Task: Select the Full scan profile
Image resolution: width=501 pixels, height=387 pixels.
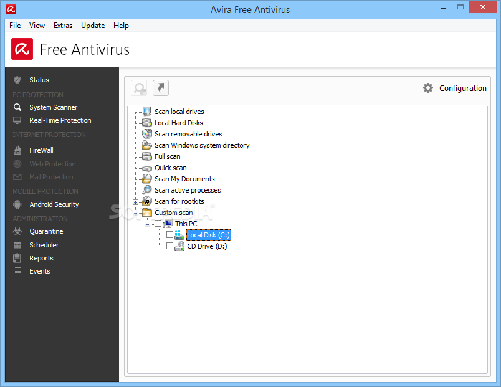Action: [168, 156]
